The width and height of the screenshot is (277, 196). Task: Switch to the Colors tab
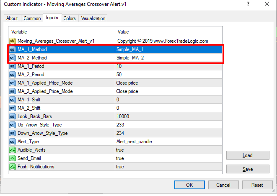coord(70,18)
